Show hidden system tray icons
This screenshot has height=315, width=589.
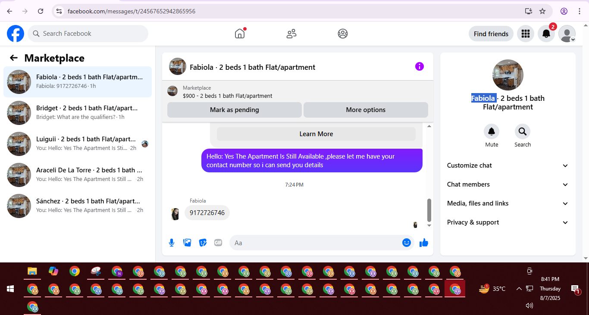coord(519,289)
